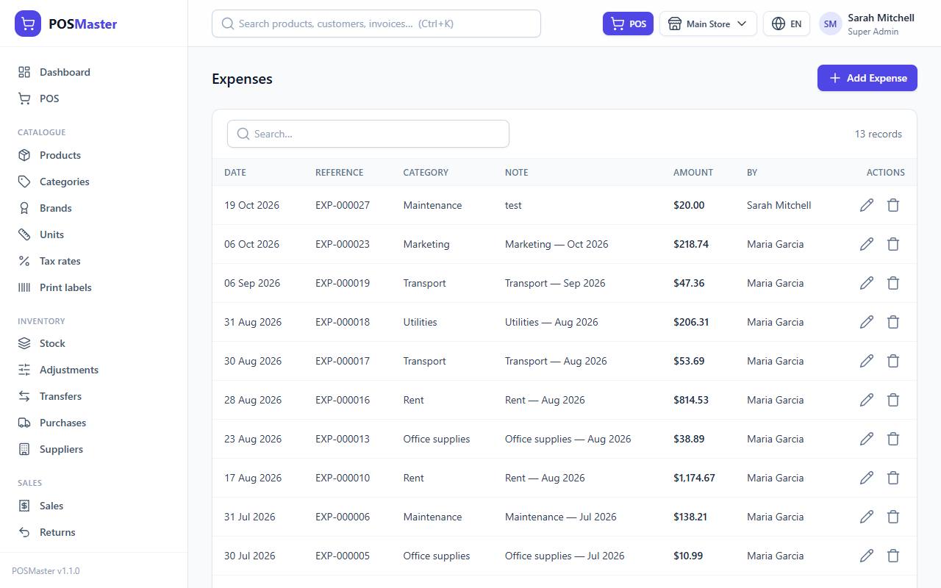Edit the EXP-000016 Rent expense
The image size is (941, 588).
(x=867, y=400)
